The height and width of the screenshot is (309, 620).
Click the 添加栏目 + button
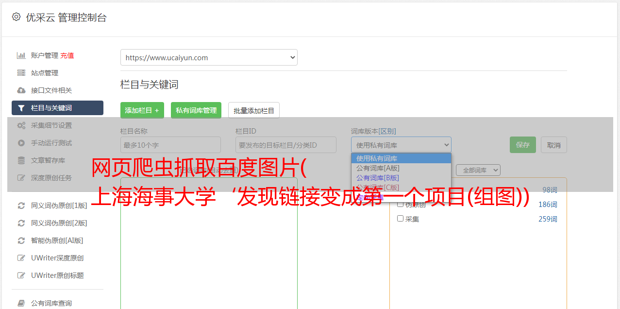pyautogui.click(x=142, y=110)
